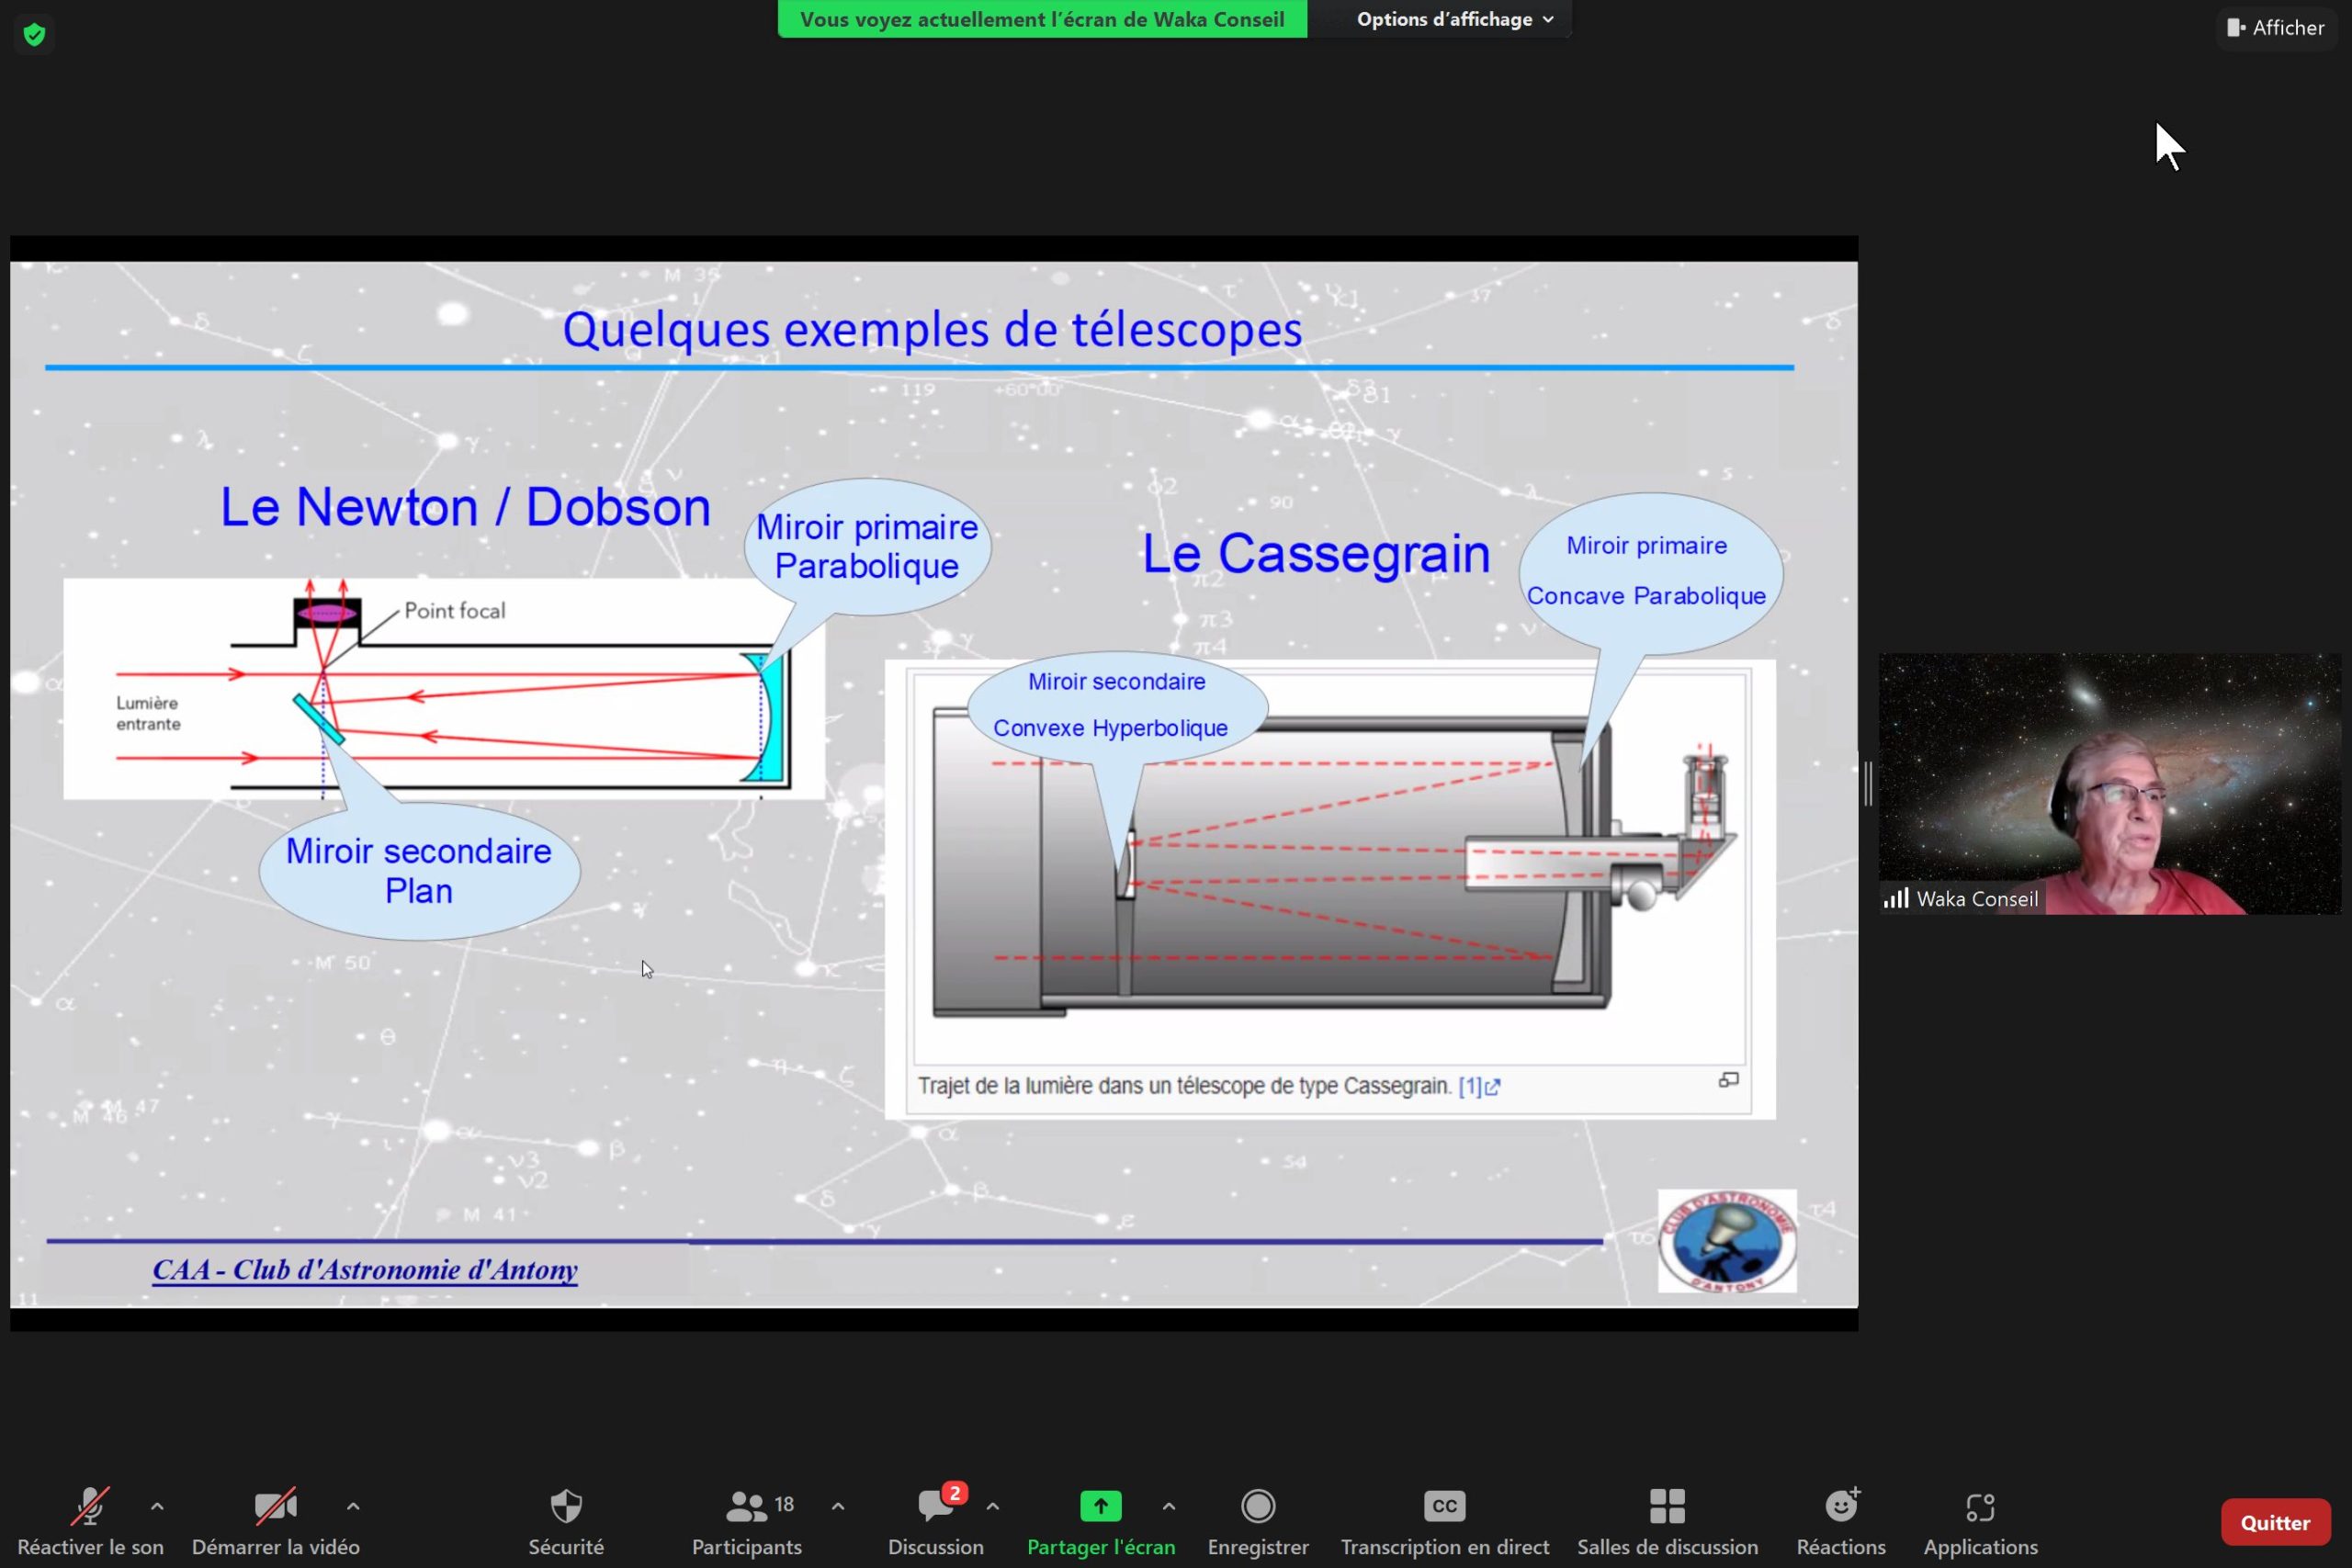Viewport: 2352px width, 1568px height.
Task: Click the green screen sharing notice banner
Action: 1042,19
